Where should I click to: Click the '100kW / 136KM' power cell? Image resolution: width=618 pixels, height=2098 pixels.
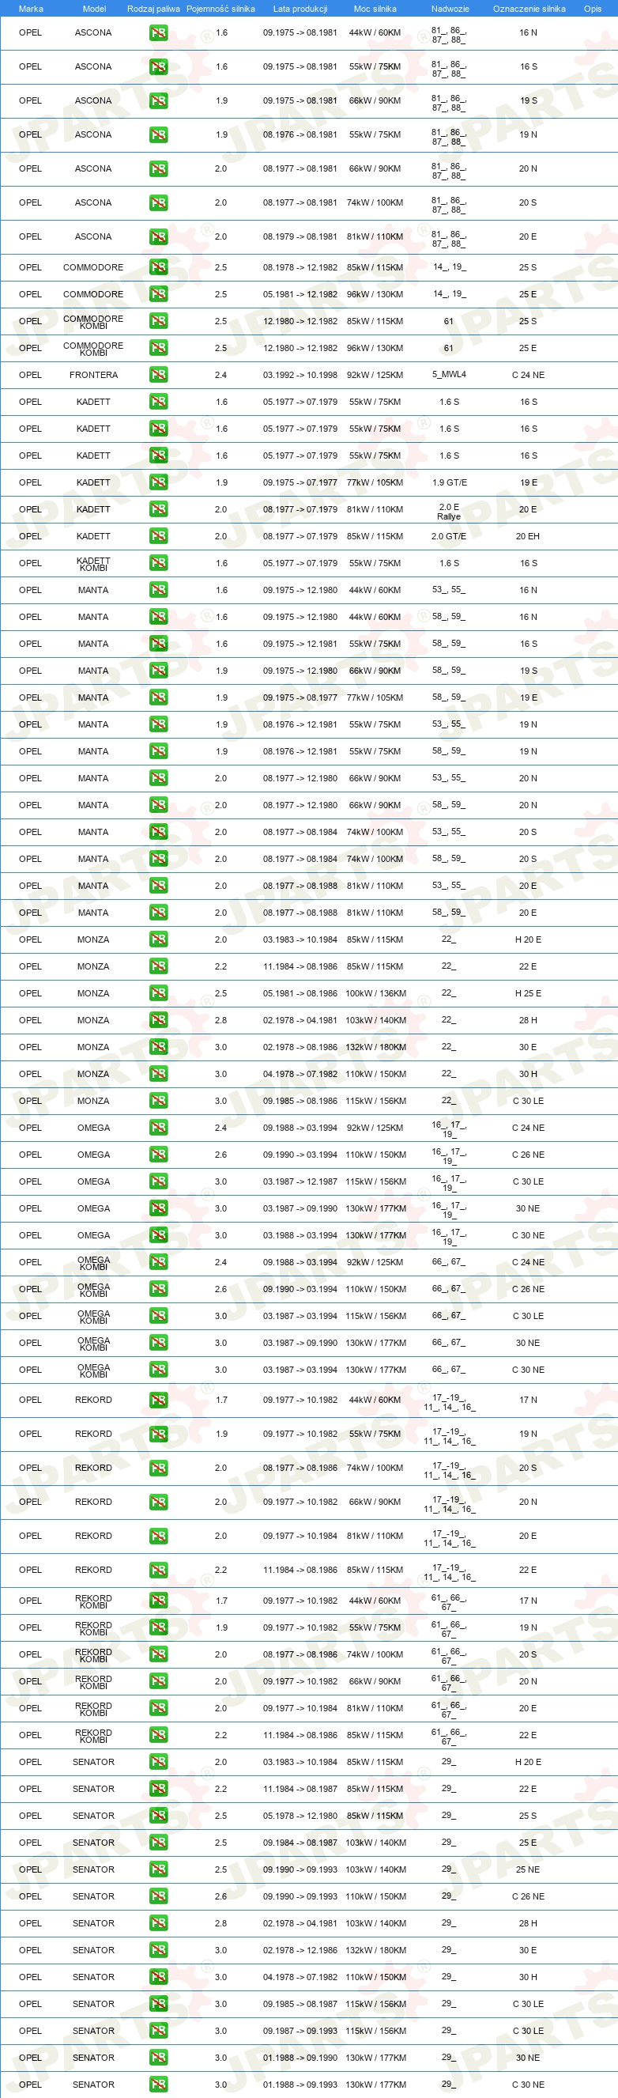375,992
